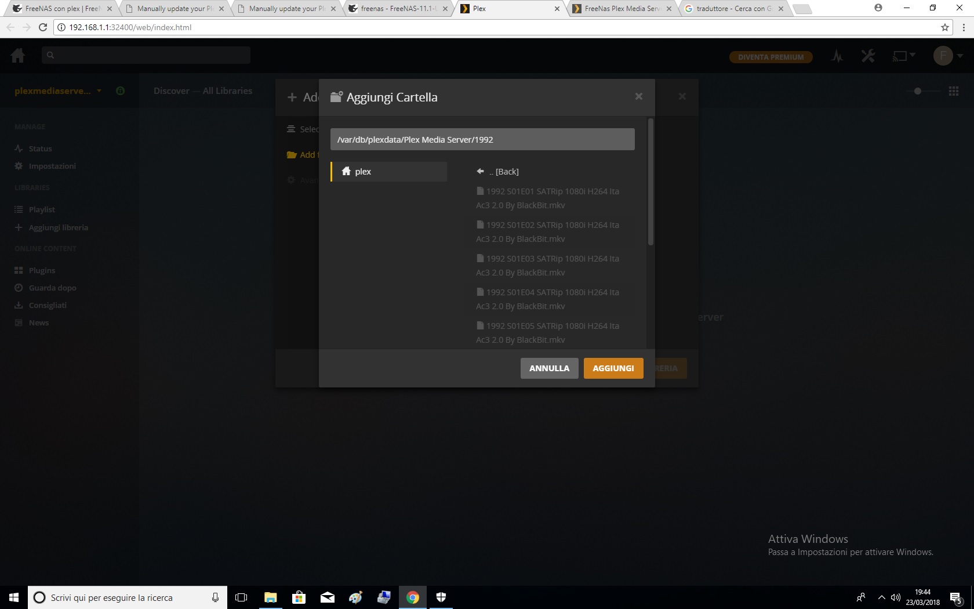Select the plex home location
Screen dimensions: 974x609
389,172
